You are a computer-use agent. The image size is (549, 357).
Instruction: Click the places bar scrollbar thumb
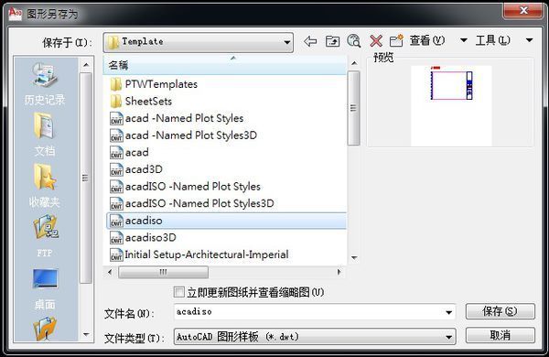(x=86, y=178)
